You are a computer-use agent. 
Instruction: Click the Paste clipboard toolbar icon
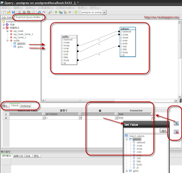tap(29, 12)
